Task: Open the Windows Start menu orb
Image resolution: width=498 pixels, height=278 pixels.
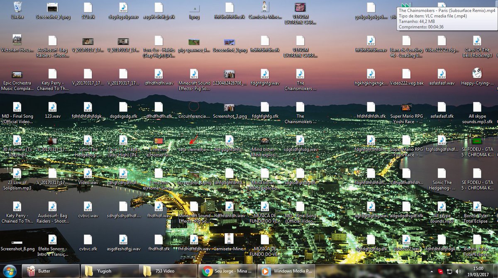Action: (10, 271)
